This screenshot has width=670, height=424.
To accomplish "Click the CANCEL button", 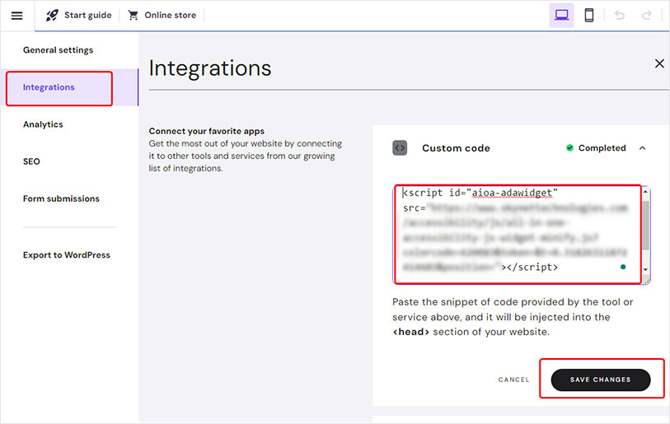I will point(513,380).
